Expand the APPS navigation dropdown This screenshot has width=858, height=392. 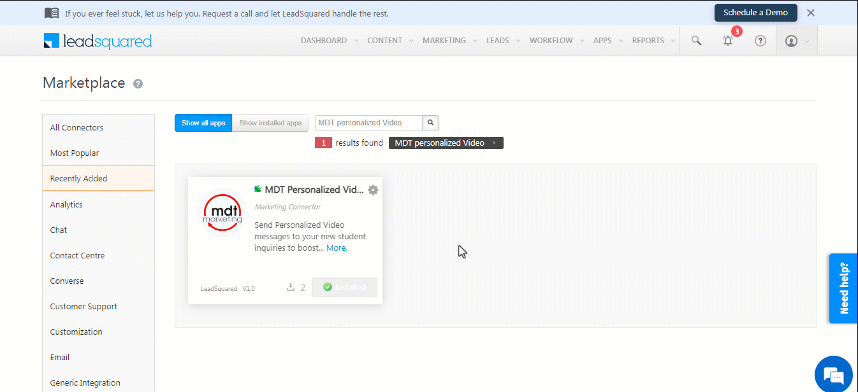[x=602, y=40]
